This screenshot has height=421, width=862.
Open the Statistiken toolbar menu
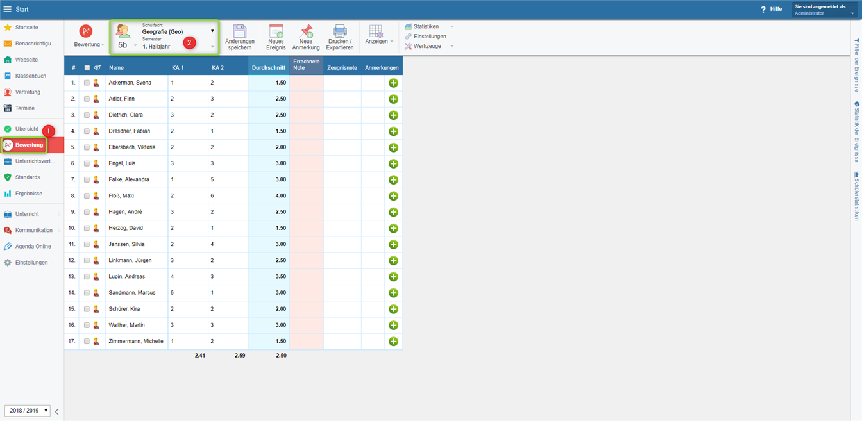[428, 26]
